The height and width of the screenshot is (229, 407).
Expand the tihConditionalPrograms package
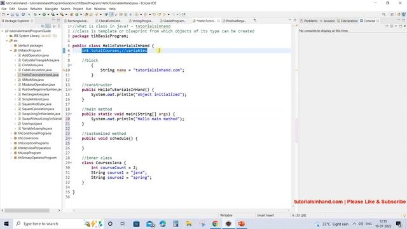click(x=11, y=134)
